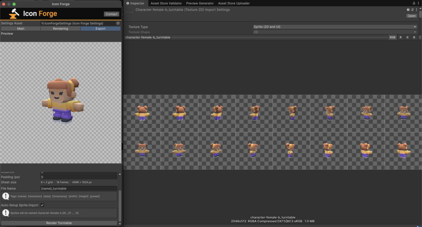Open the Preview Generator tab
This screenshot has width=422, height=227.
pyautogui.click(x=200, y=3)
